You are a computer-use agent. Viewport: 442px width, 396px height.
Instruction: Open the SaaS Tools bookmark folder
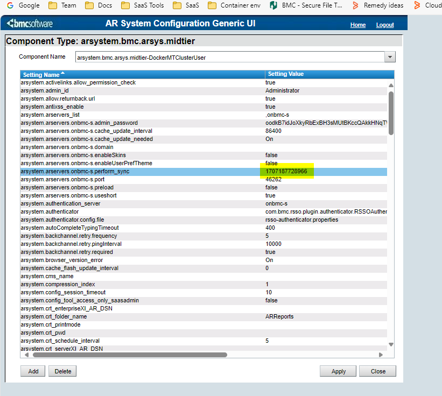tap(142, 5)
